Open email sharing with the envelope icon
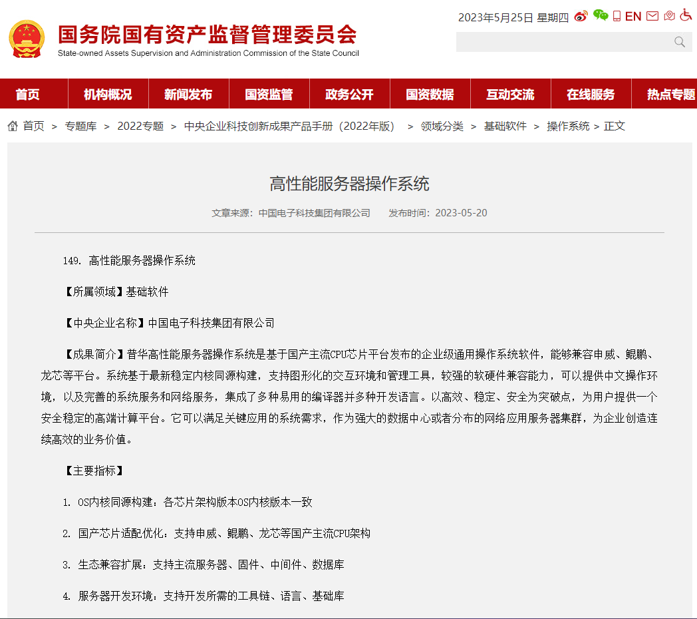Screen dimensions: 697x619 click(652, 15)
